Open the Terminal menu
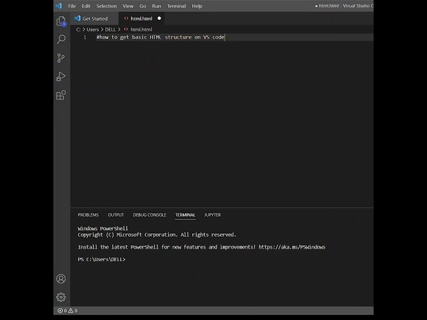Image resolution: width=427 pixels, height=320 pixels. pyautogui.click(x=176, y=6)
